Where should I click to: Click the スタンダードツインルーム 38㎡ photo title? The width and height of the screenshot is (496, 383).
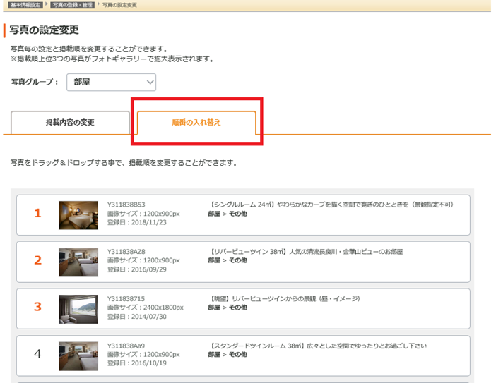pyautogui.click(x=309, y=346)
